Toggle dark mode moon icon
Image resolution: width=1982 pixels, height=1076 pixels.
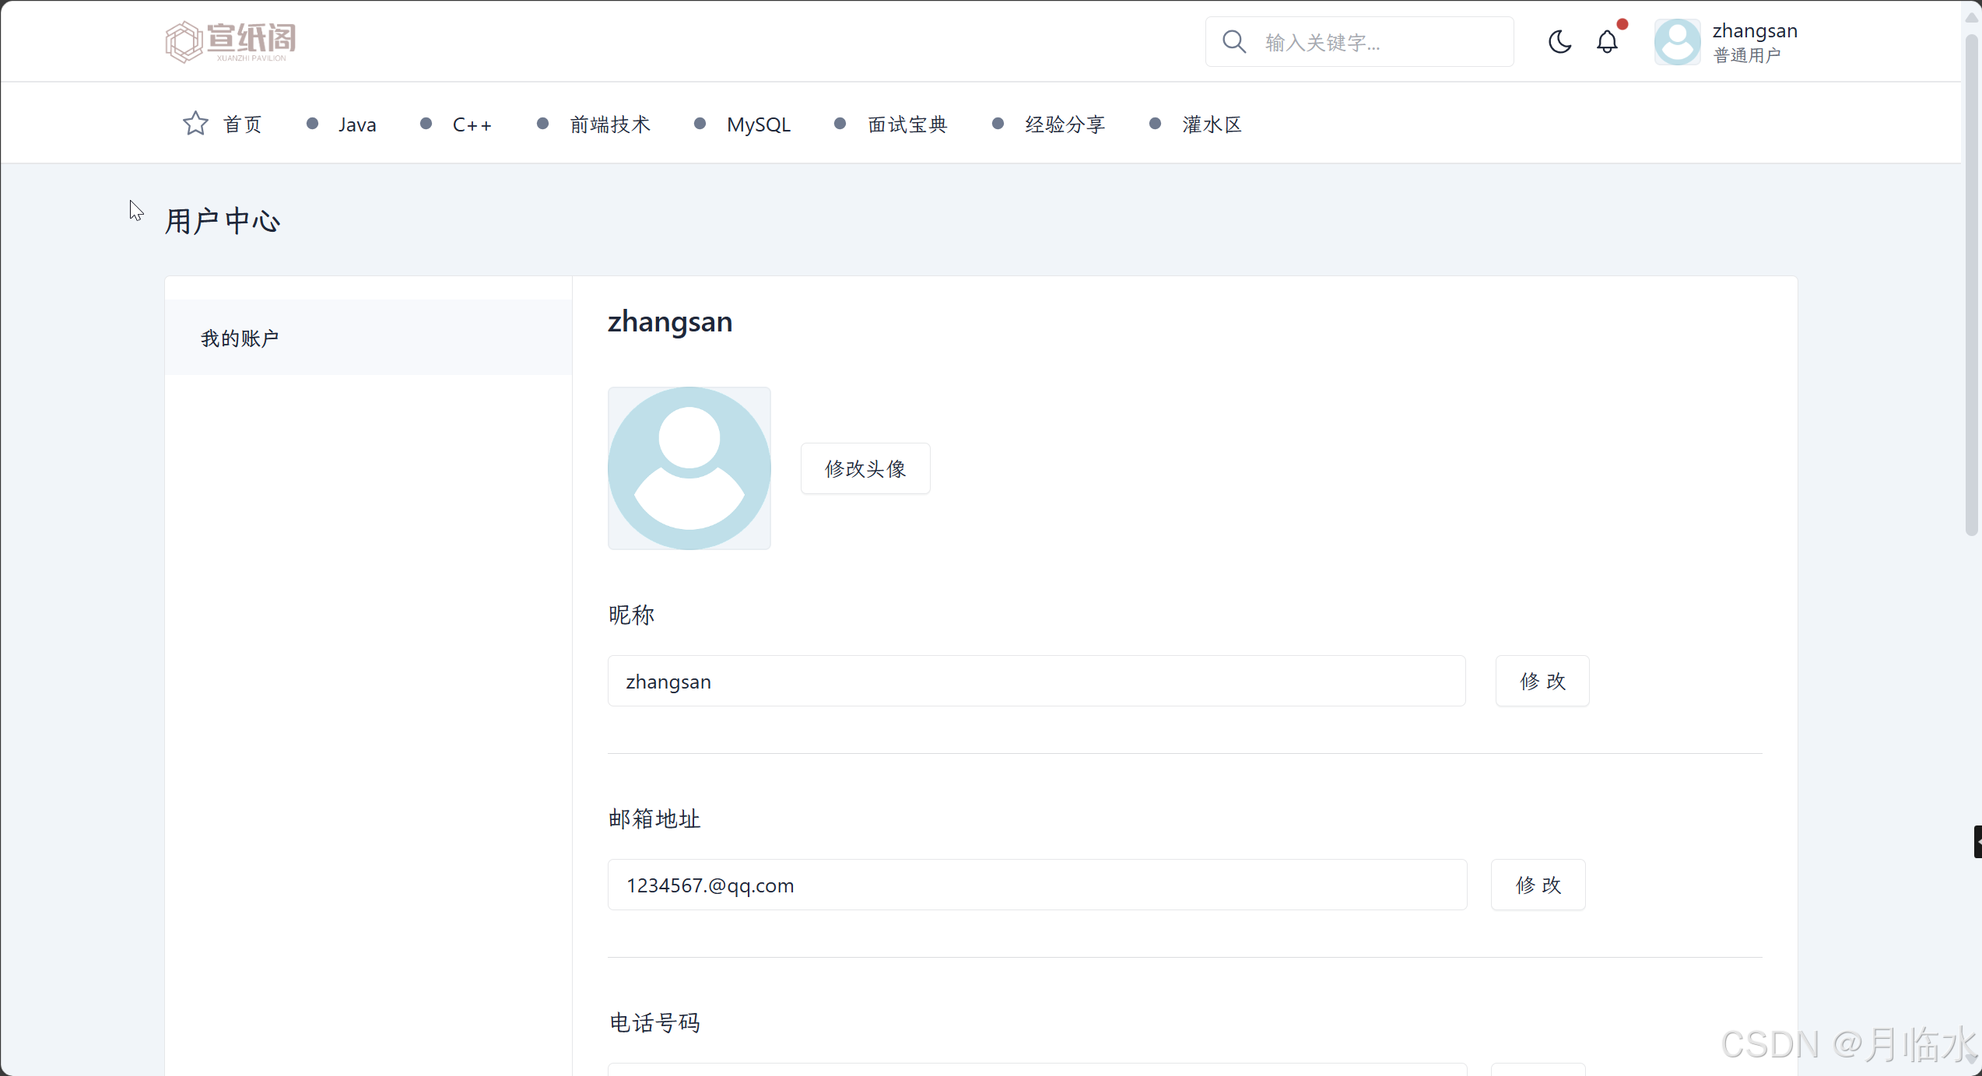[1559, 41]
